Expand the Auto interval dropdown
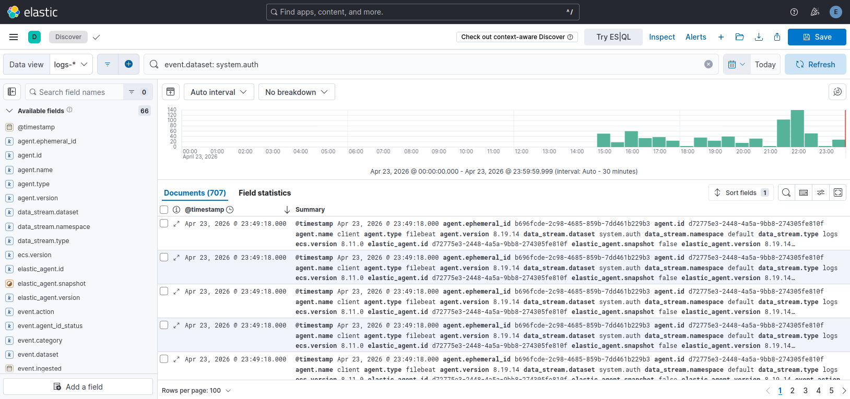 (x=218, y=92)
